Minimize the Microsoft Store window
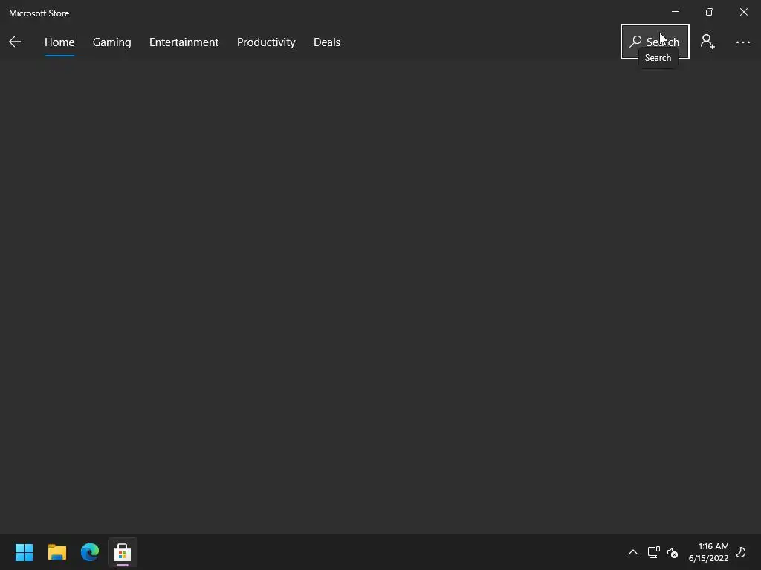 tap(676, 12)
